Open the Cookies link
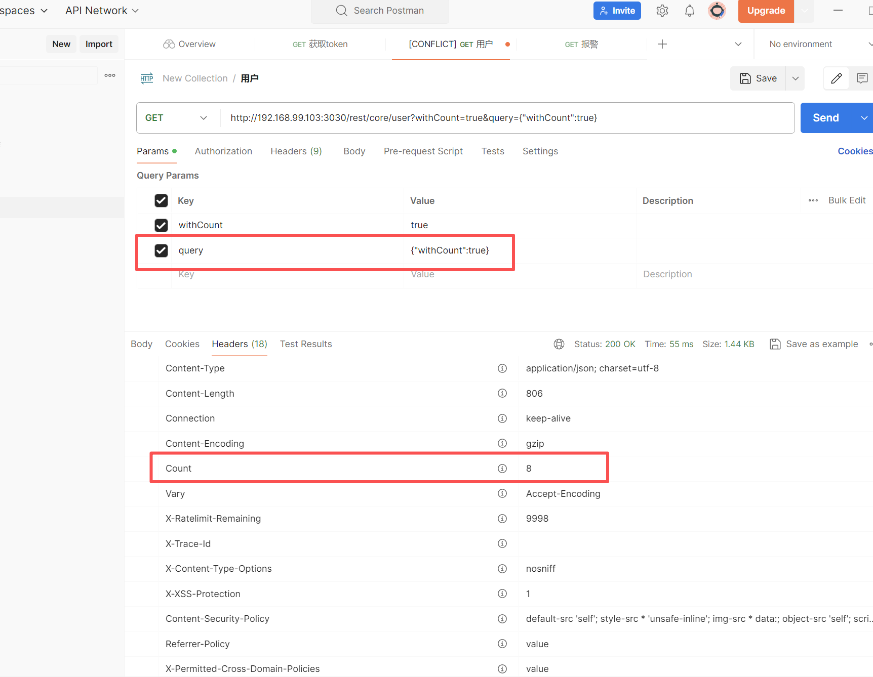The height and width of the screenshot is (677, 873). click(x=855, y=151)
